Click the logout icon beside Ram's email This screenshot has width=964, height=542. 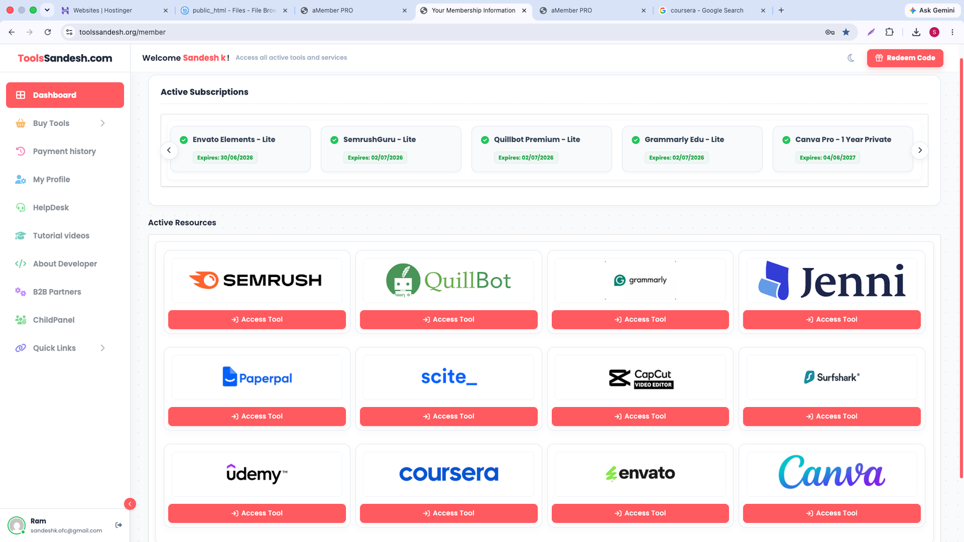[119, 525]
